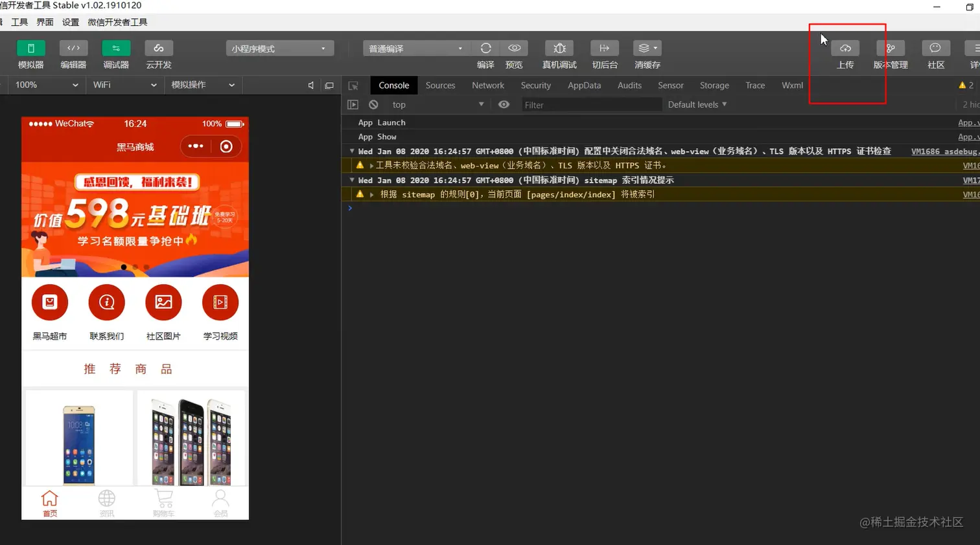The height and width of the screenshot is (545, 980).
Task: Switch to the Wxml tab
Action: point(792,85)
